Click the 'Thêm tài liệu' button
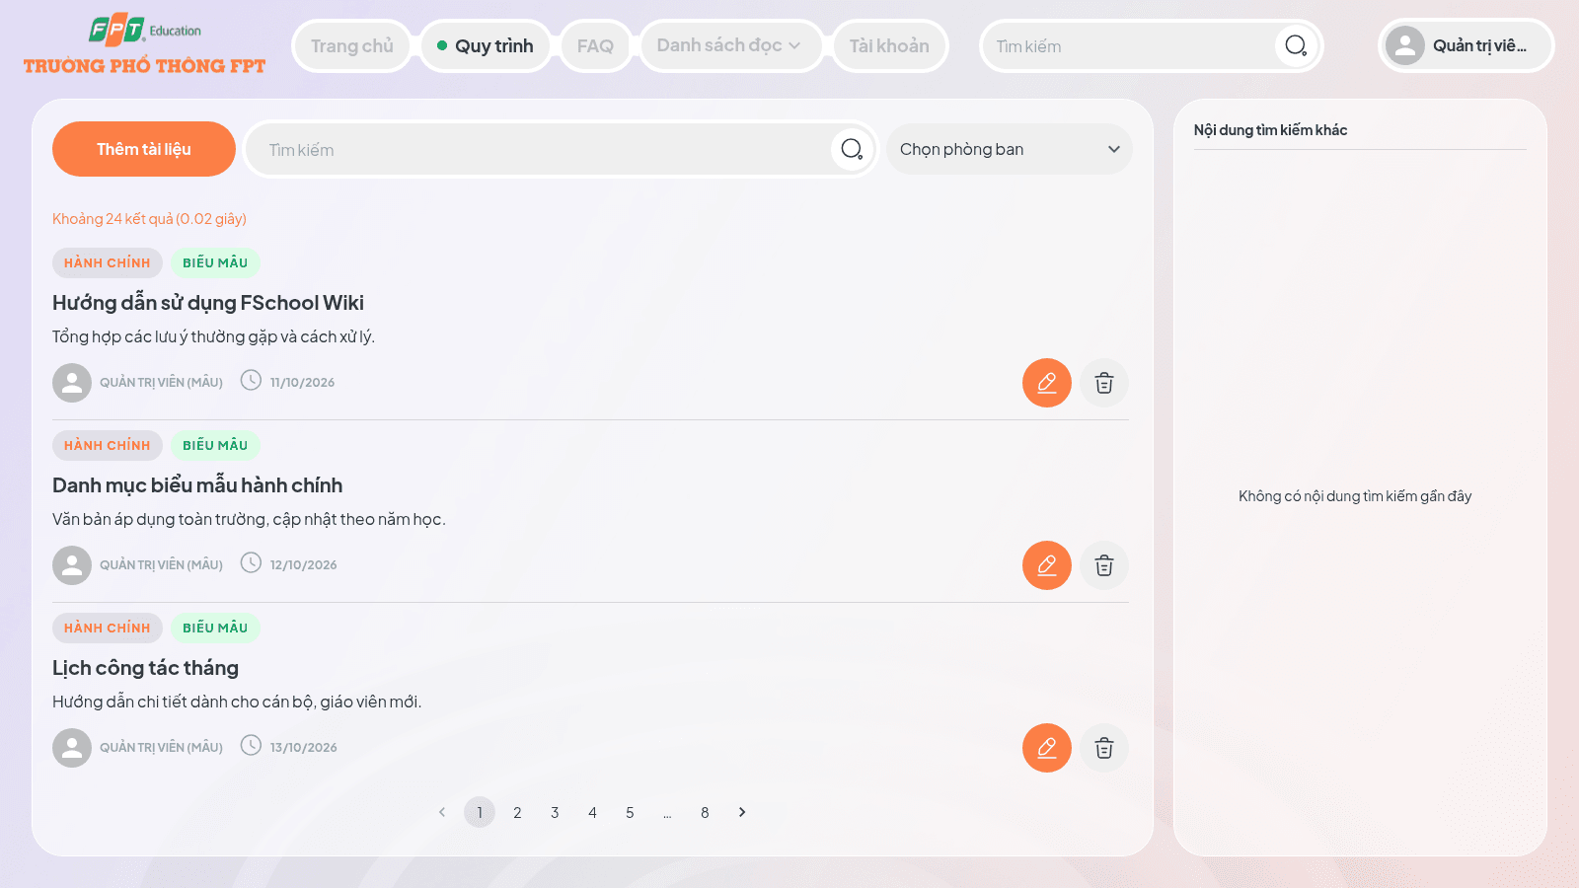 (x=144, y=149)
